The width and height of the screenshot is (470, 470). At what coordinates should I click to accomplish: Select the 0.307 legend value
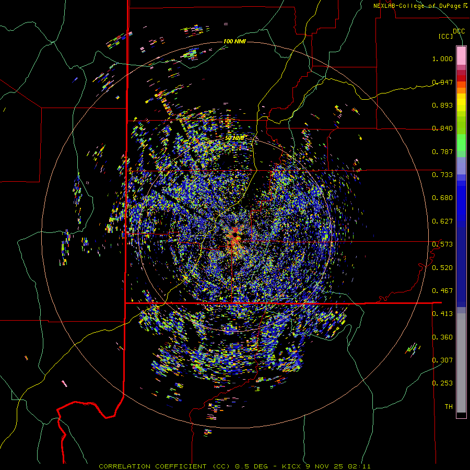click(x=442, y=360)
